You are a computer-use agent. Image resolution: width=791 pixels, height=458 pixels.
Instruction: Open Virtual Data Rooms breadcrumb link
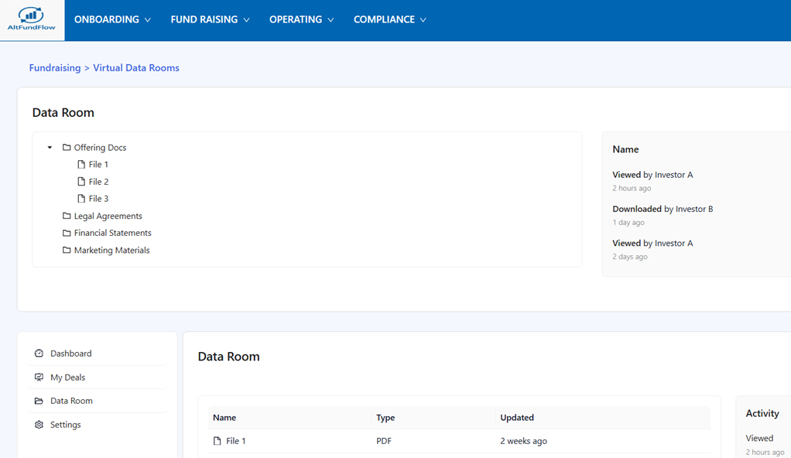pos(136,68)
